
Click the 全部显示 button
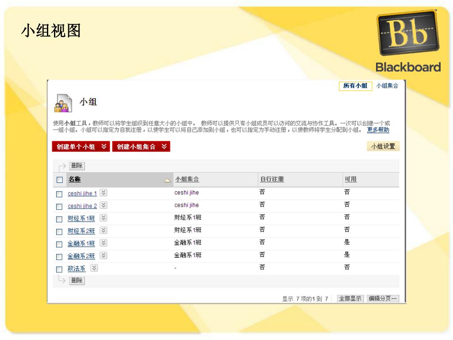pos(350,298)
